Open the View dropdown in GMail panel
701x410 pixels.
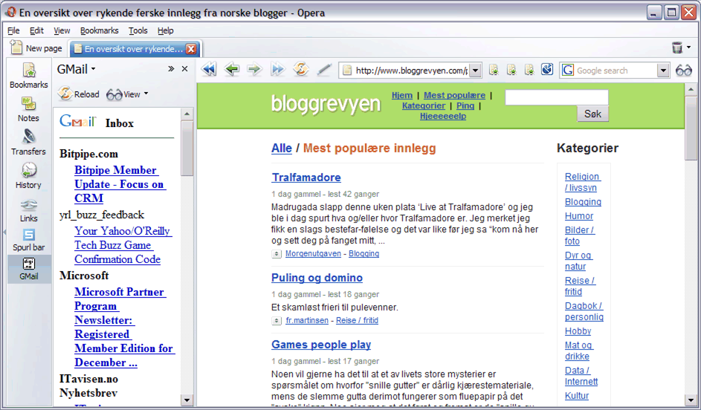click(x=127, y=94)
